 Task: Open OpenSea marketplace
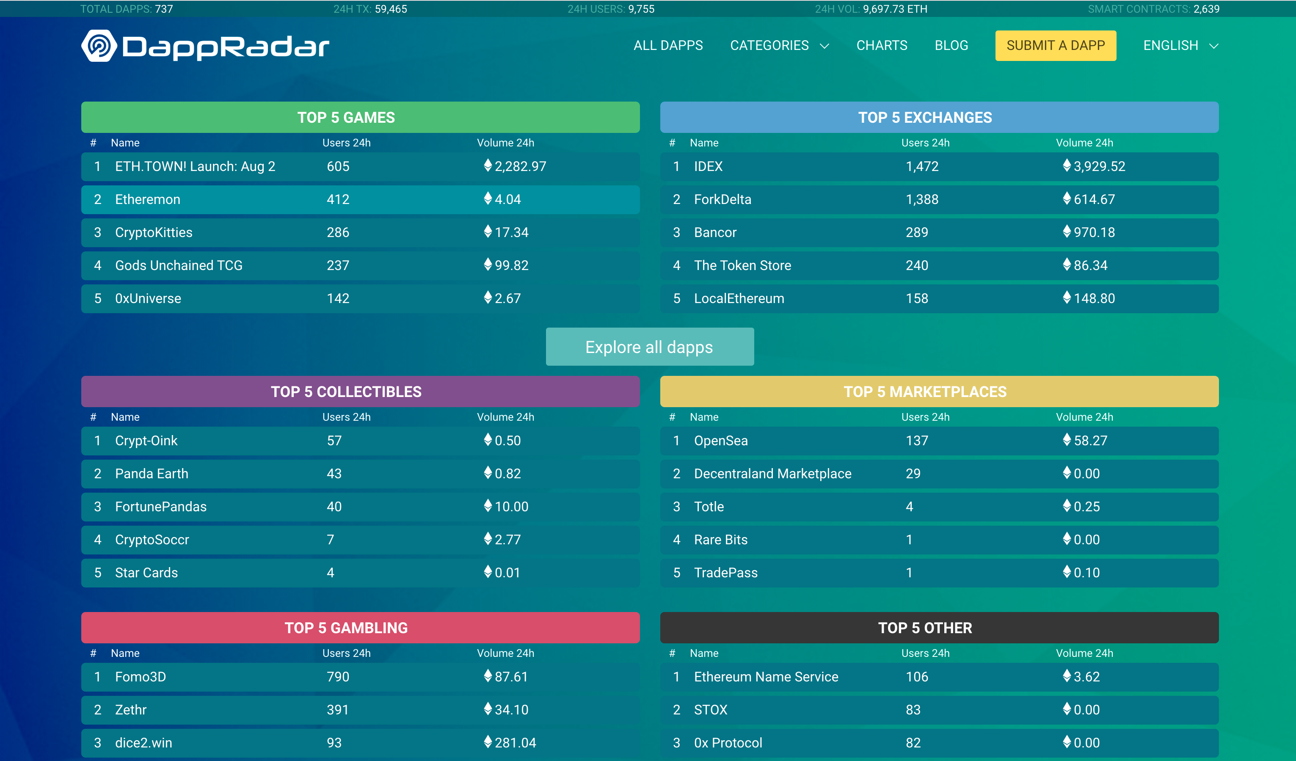pyautogui.click(x=939, y=441)
